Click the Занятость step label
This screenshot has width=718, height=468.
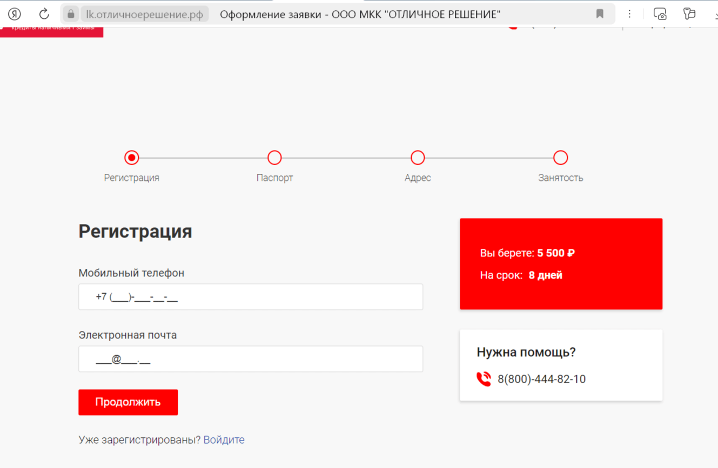(561, 178)
